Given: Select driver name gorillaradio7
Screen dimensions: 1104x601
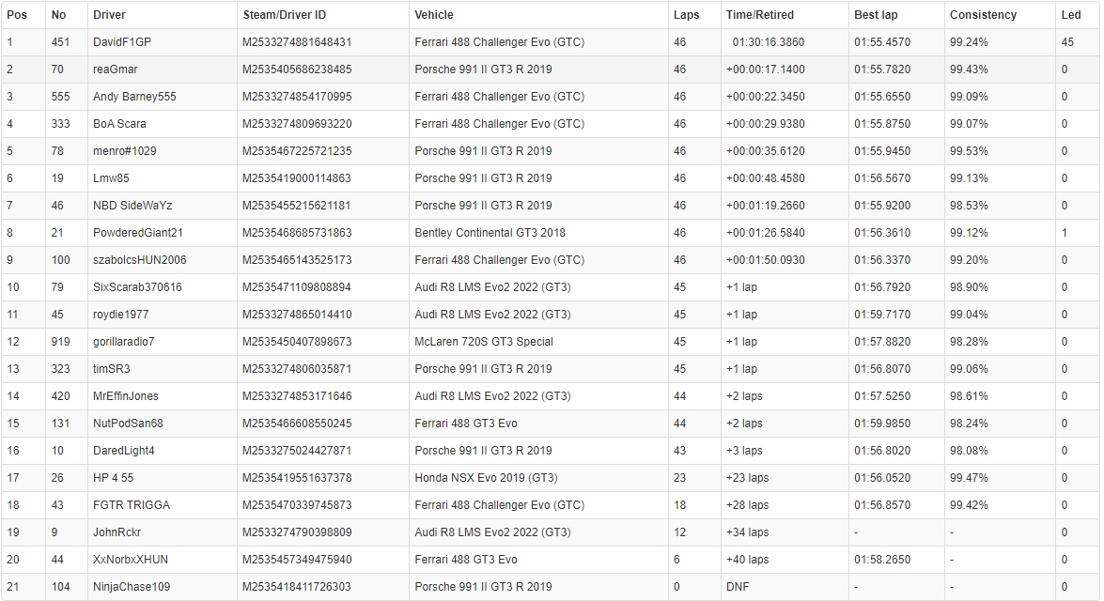Looking at the screenshot, I should pos(123,342).
